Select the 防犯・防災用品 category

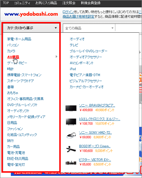pos(18,158)
